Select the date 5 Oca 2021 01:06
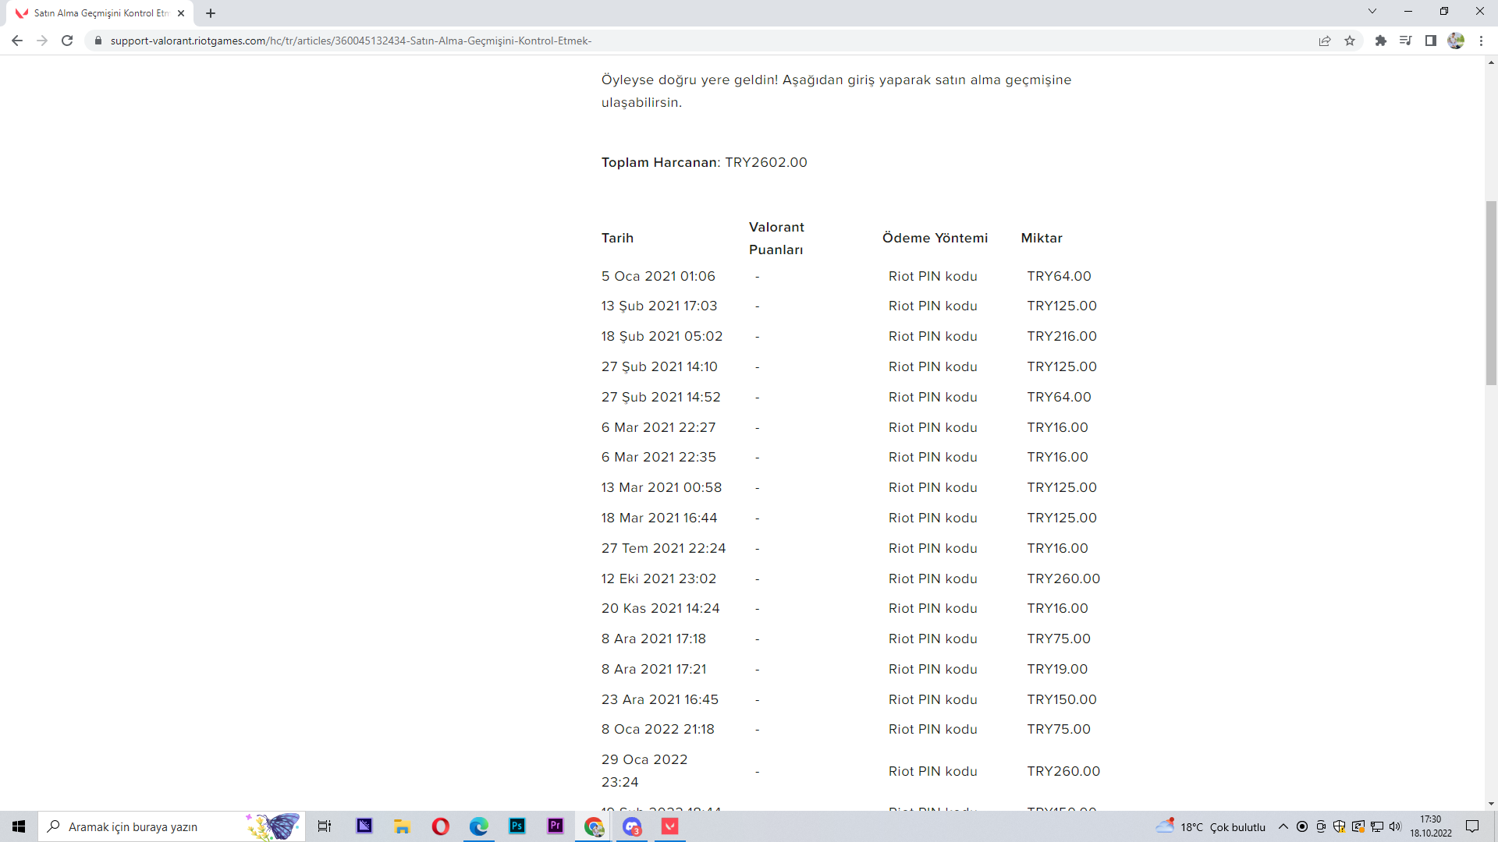1498x842 pixels. [x=658, y=276]
